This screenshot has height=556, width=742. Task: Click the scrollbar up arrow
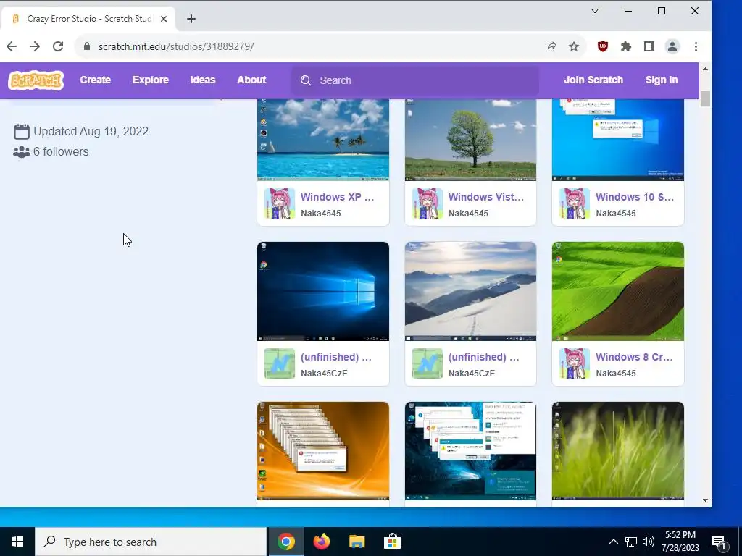[705, 69]
